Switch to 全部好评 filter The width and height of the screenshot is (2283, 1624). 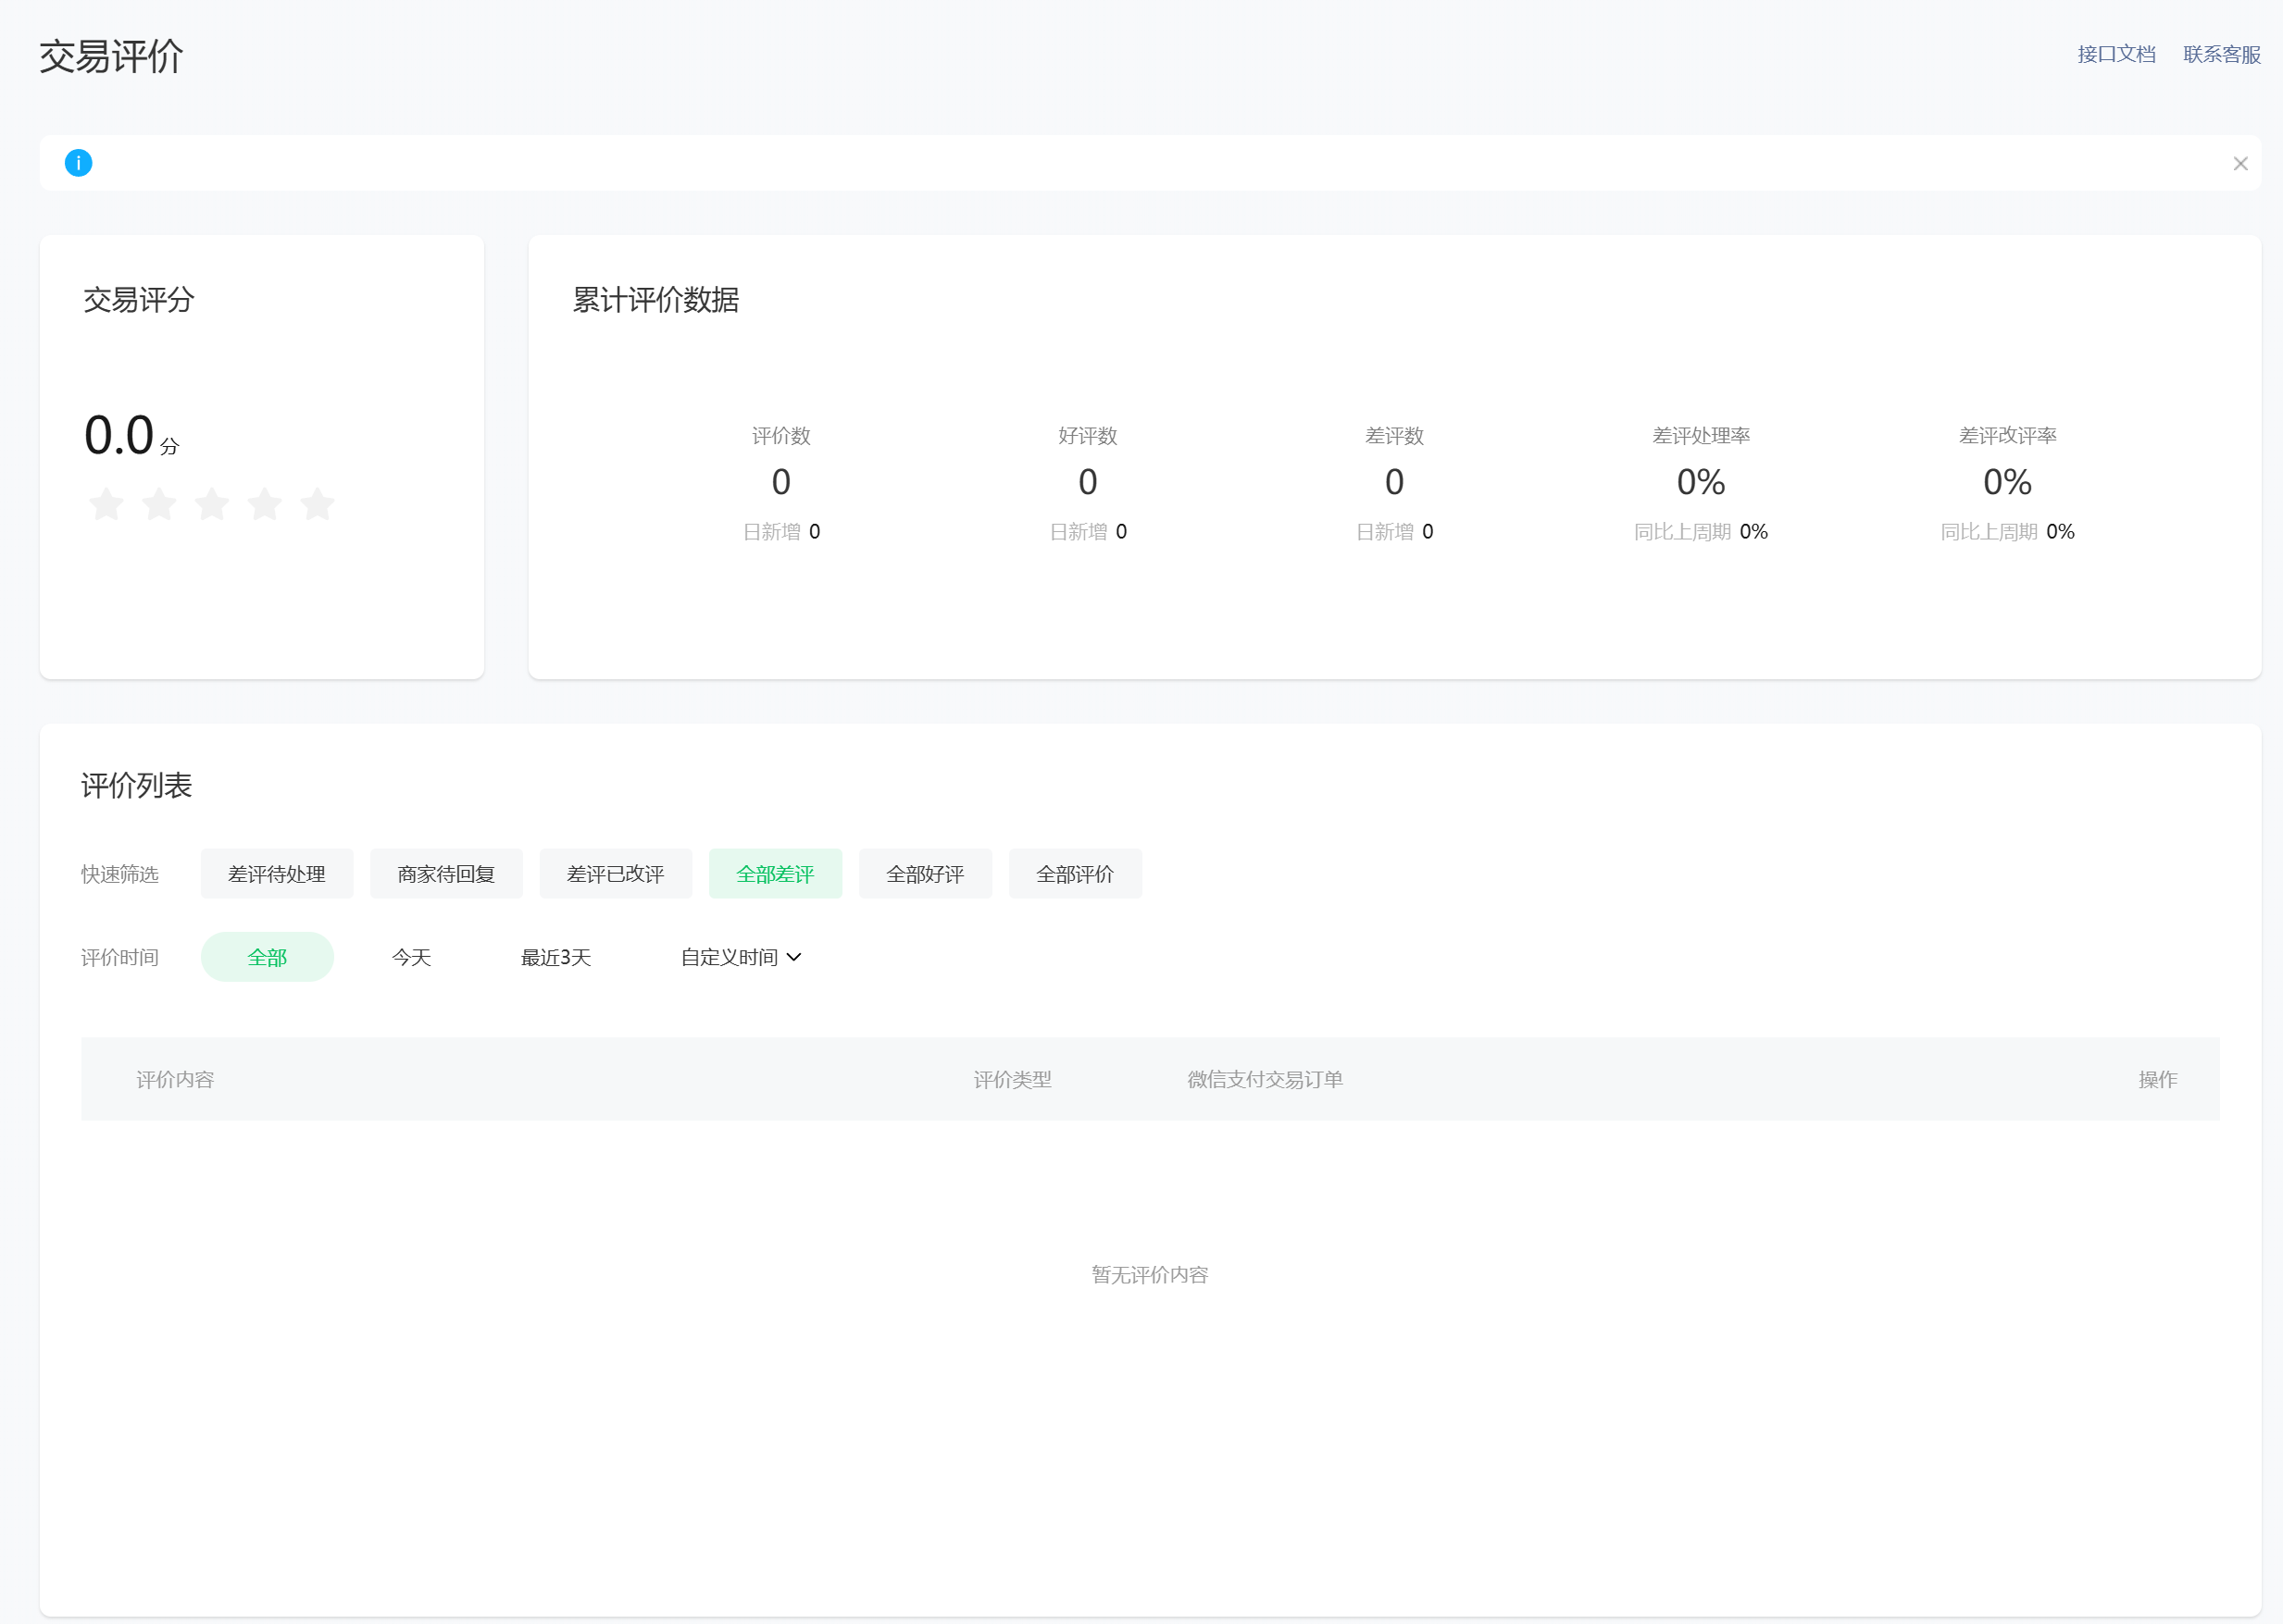click(x=926, y=874)
